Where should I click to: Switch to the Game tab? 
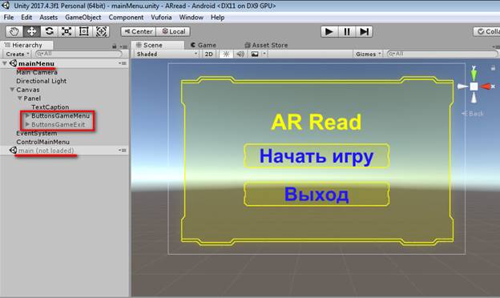click(x=204, y=45)
